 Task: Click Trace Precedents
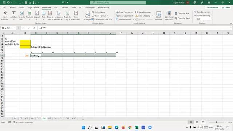tap(124, 12)
